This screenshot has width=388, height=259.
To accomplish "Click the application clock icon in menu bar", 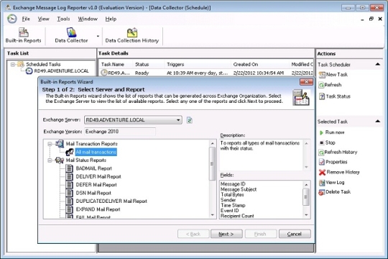I will tap(12, 19).
